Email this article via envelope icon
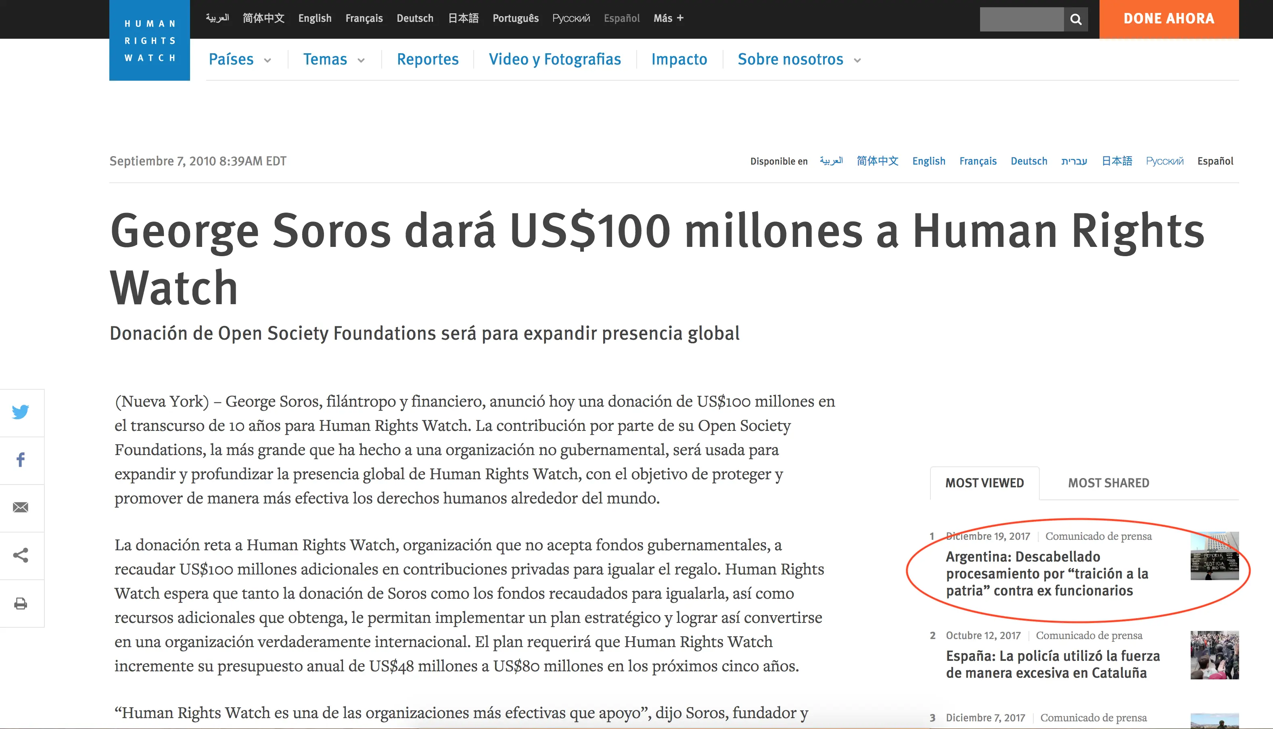The image size is (1273, 729). (x=21, y=507)
